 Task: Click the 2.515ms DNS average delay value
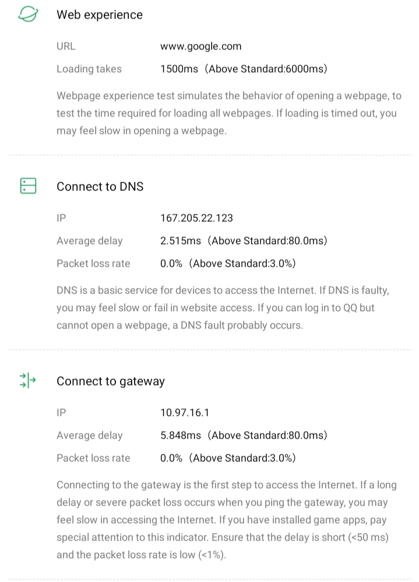[243, 241]
